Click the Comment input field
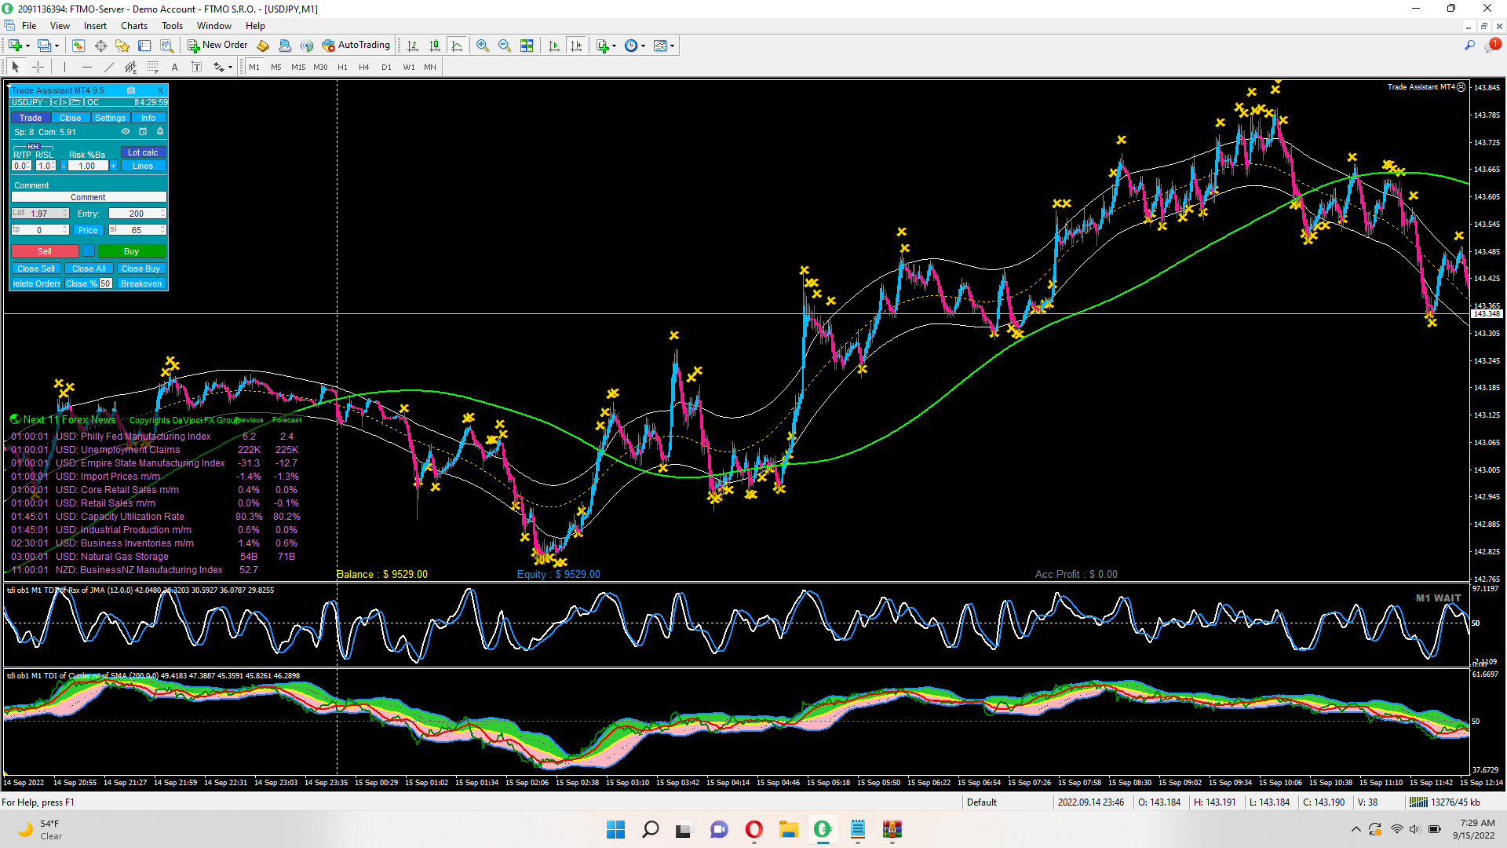 (x=88, y=198)
